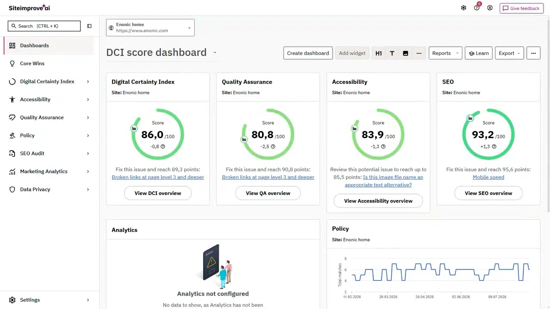Click the Siteimprove.ai logo

(x=29, y=8)
